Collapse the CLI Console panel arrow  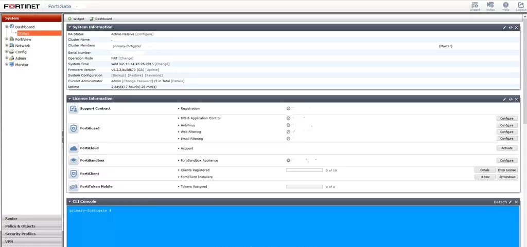69,202
